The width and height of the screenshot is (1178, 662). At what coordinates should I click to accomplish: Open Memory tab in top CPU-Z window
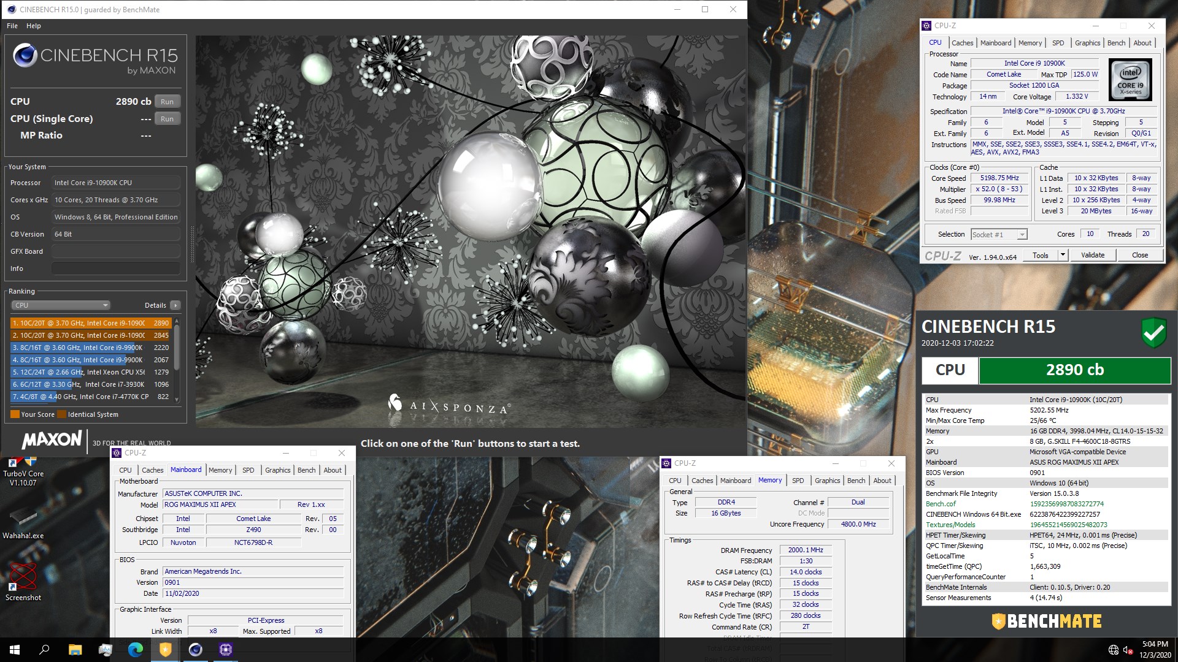[x=1030, y=43]
